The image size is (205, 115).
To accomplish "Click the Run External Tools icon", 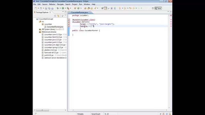I will coord(68,8).
